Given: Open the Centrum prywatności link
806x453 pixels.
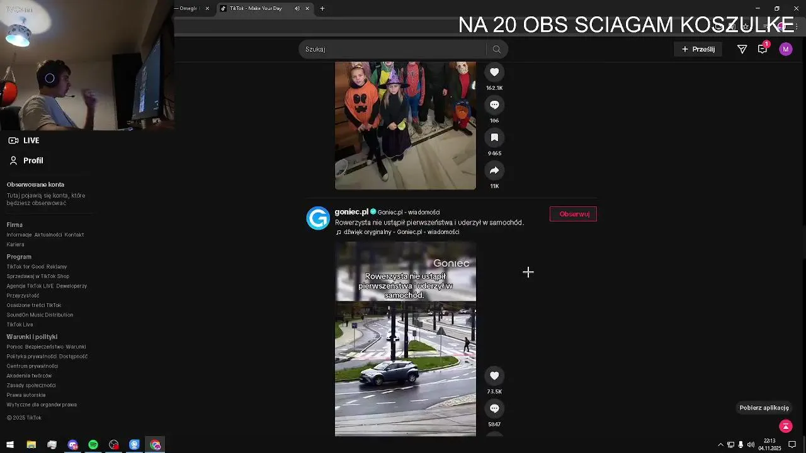Looking at the screenshot, I should [x=32, y=366].
